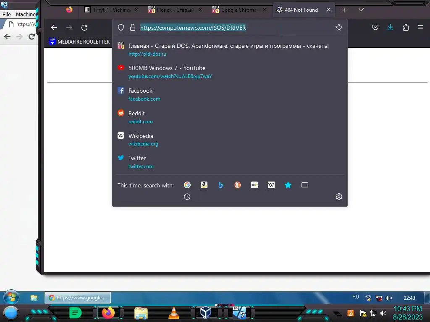Close the 404 Not Found tab

[328, 10]
